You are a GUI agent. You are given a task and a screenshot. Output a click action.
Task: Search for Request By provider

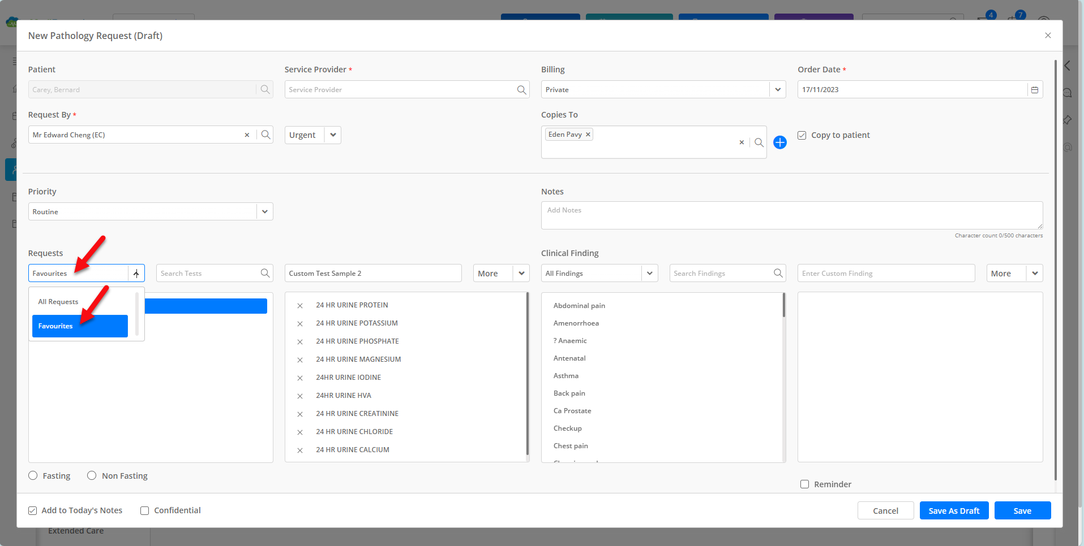pos(265,135)
